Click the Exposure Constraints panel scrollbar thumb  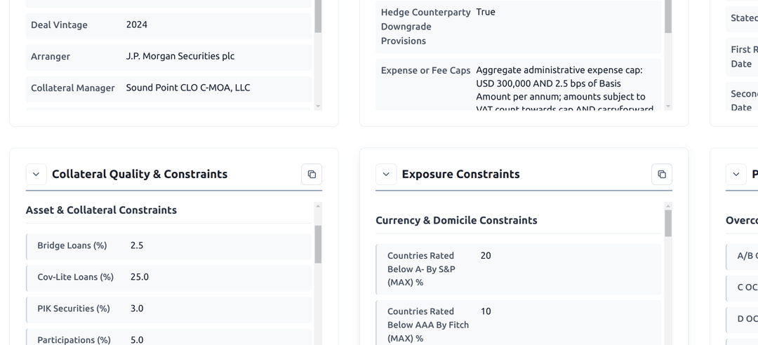point(668,223)
